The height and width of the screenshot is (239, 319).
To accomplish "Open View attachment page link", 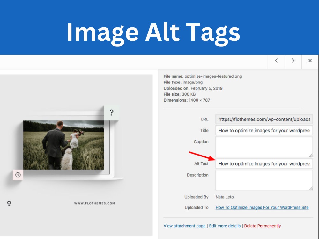I will click(184, 226).
